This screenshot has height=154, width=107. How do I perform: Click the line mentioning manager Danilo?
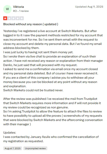[40, 65]
